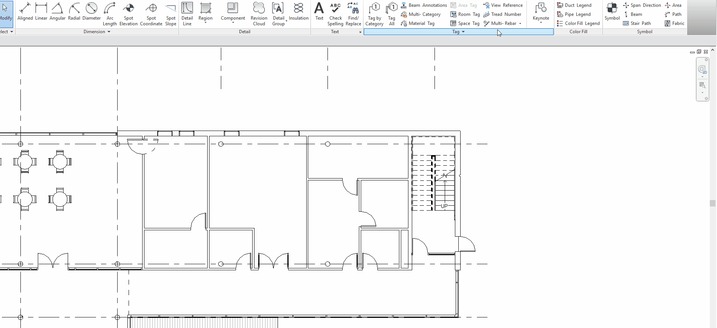
Task: Click the Space Tag tool
Action: pos(465,23)
